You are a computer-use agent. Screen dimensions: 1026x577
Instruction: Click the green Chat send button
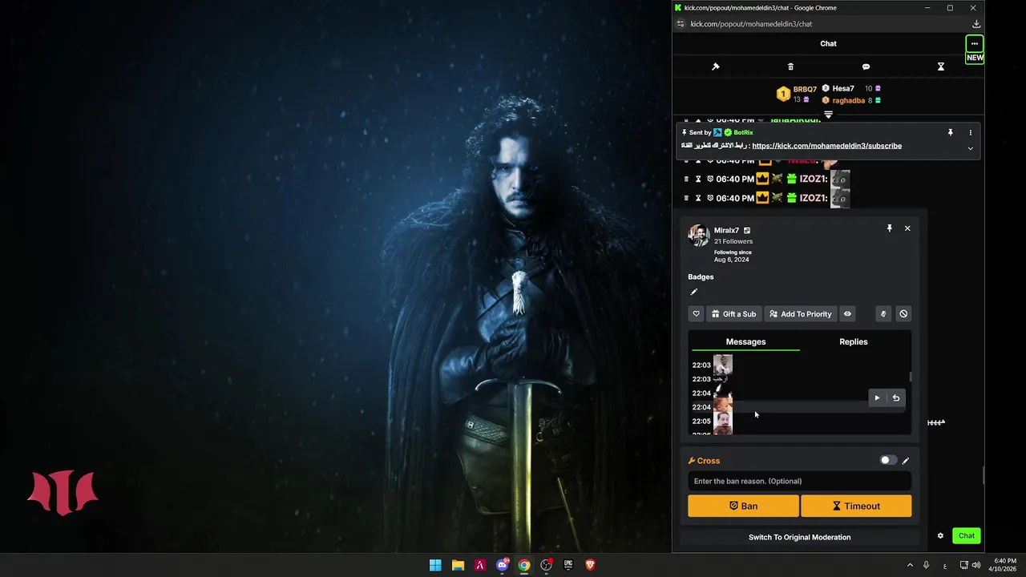(967, 536)
